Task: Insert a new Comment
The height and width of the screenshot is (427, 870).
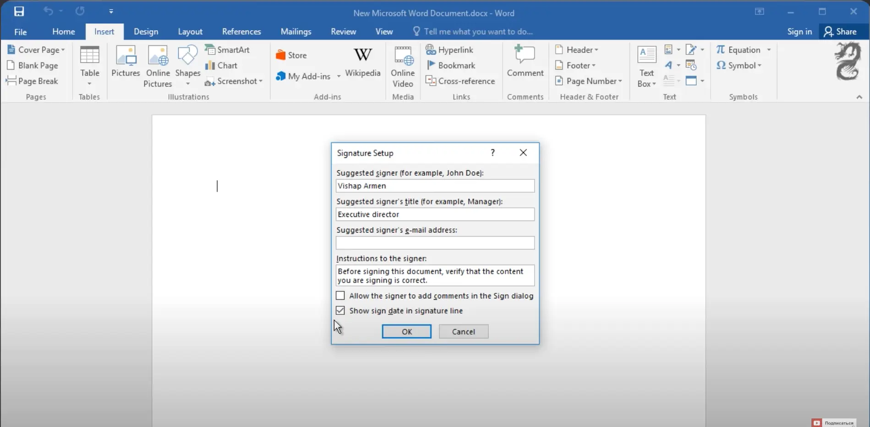Action: (x=525, y=61)
